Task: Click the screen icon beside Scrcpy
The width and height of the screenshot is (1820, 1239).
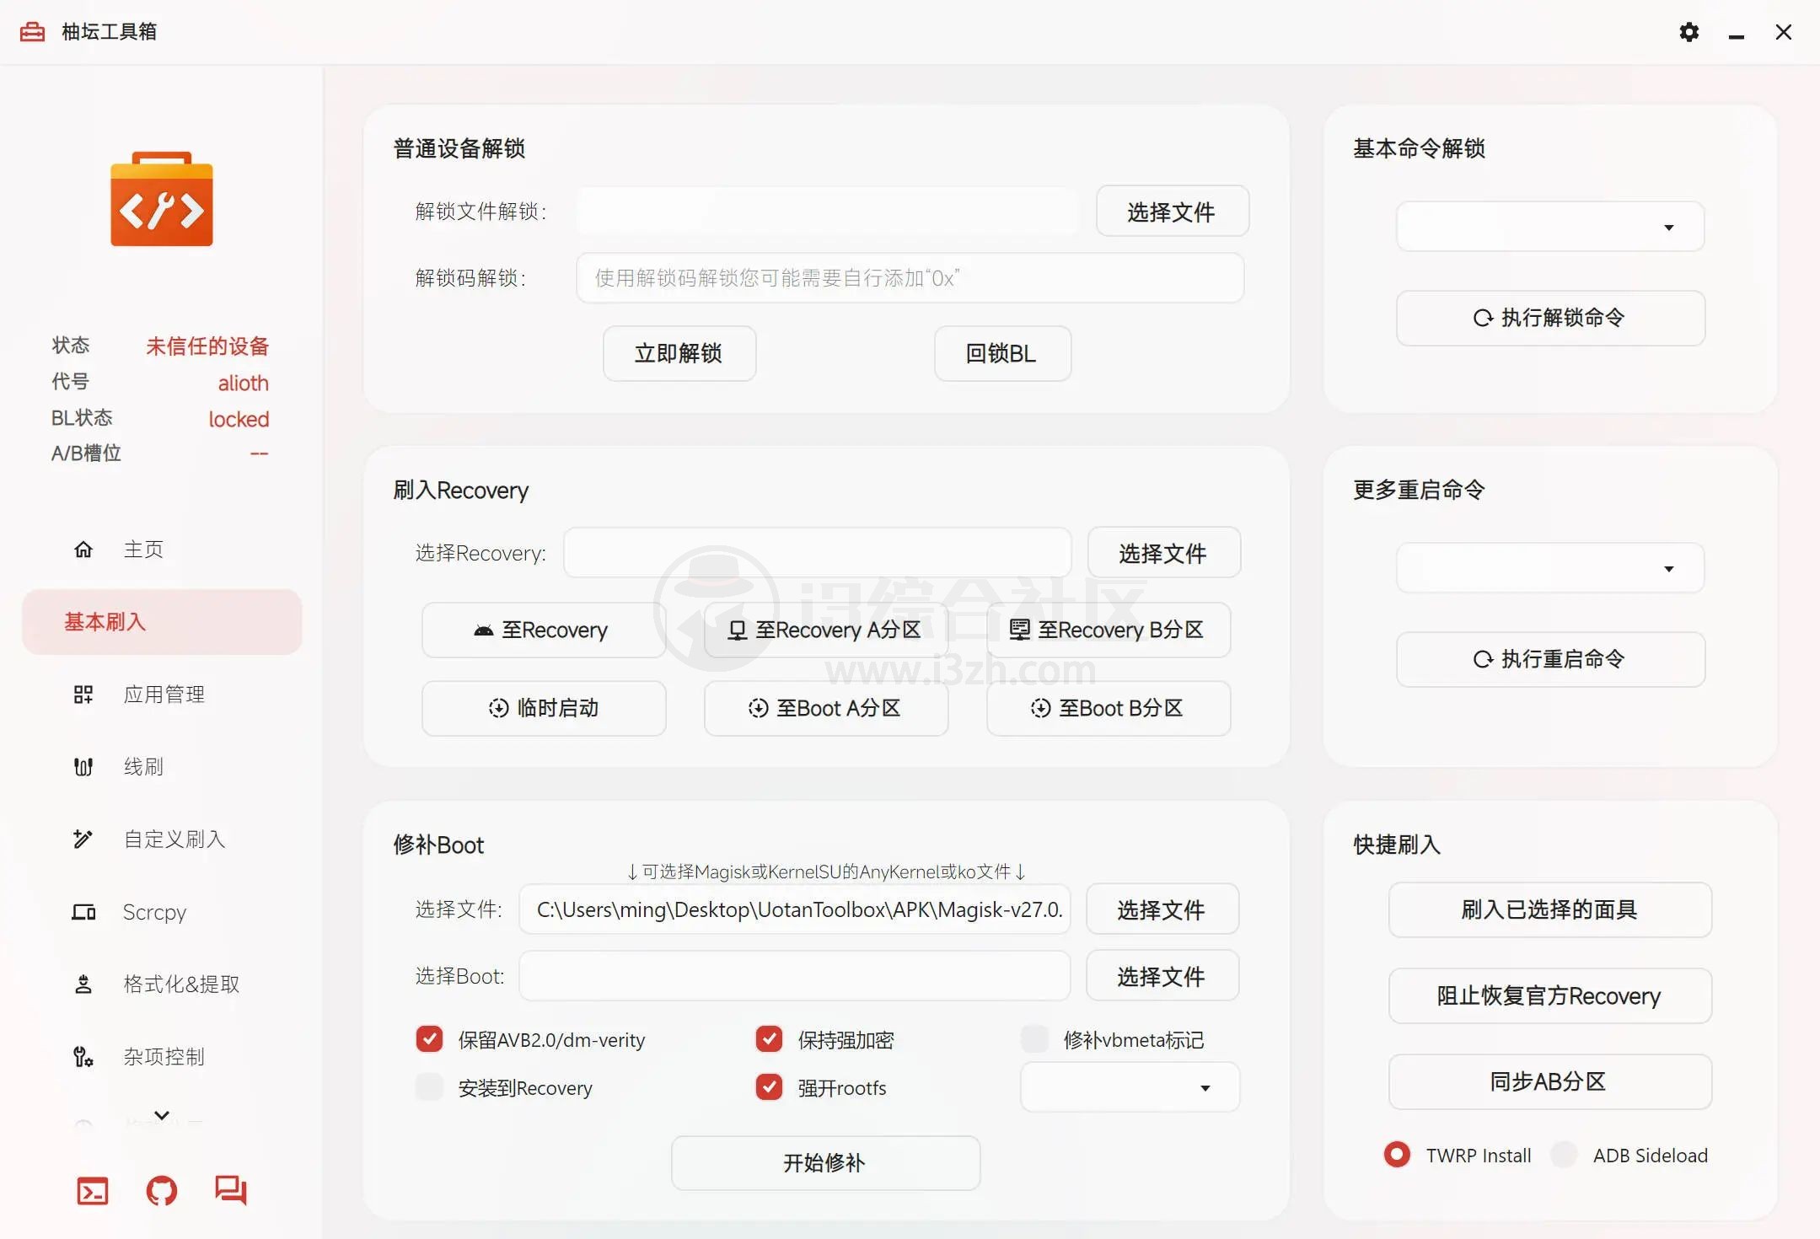Action: [83, 912]
